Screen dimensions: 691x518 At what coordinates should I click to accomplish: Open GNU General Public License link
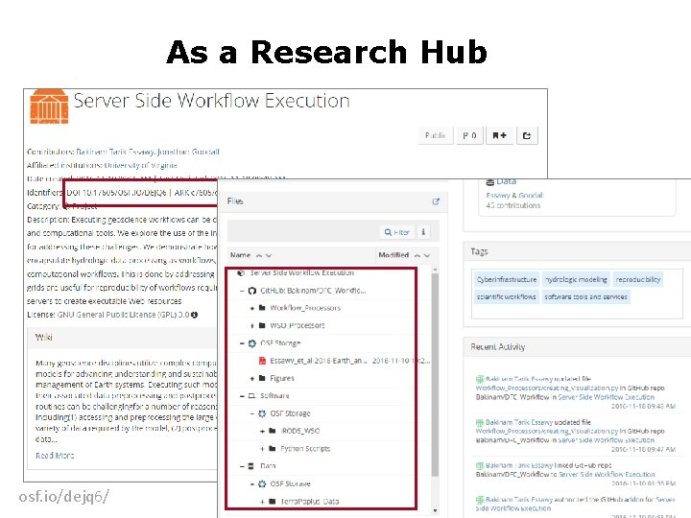click(124, 315)
